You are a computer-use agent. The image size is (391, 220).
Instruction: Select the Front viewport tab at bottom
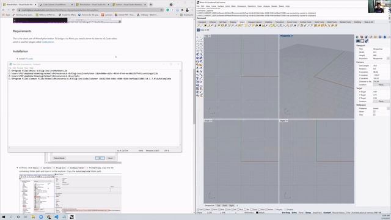click(x=225, y=205)
